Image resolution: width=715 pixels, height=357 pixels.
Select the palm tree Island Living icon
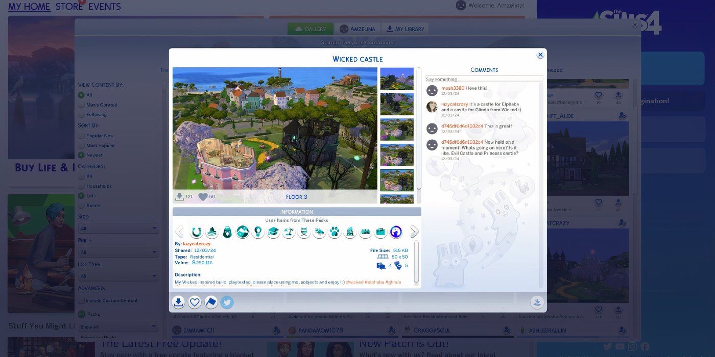point(289,232)
